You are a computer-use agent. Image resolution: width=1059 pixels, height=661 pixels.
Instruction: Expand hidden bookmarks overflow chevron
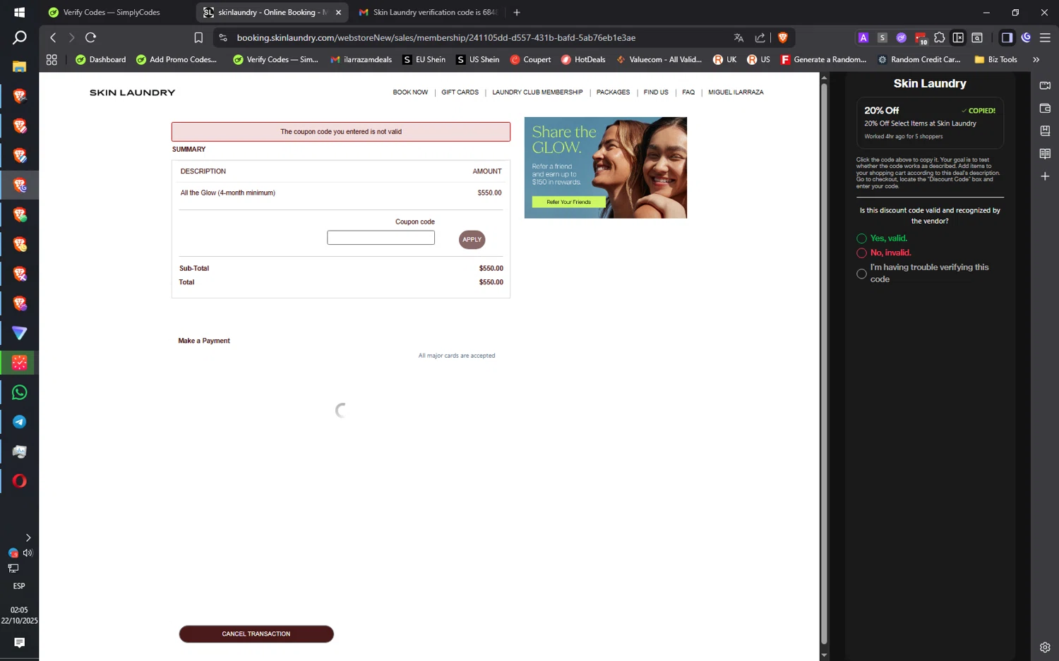click(x=1036, y=60)
